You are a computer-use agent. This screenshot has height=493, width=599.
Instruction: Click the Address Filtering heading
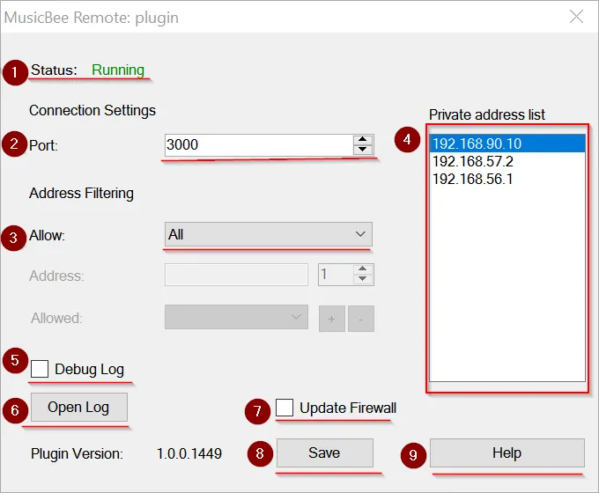pos(81,193)
